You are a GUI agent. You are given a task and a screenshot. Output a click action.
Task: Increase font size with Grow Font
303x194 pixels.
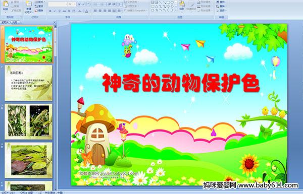(x=79, y=4)
